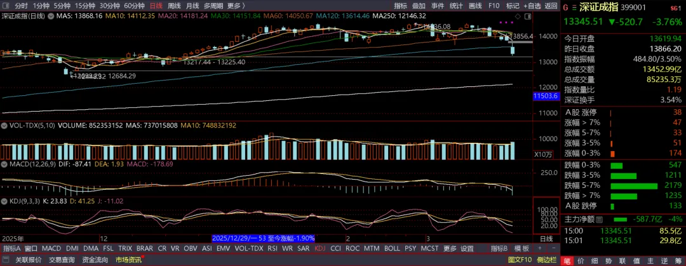Screen dimensions: 686x266
Task: Select the 价 tab at bottom right
Action: (x=581, y=260)
